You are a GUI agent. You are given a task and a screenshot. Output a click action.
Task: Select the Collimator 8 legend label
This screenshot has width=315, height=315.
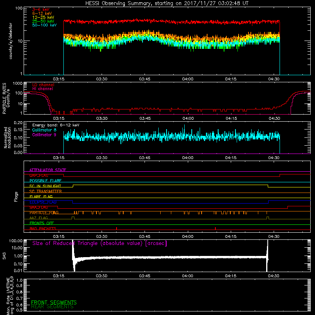pos(44,130)
